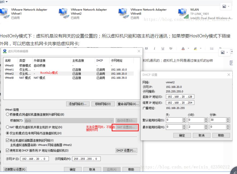Screen dimensions: 237x174
Task: Click 帮助 in Virtual Network Editor
Action: (131, 169)
